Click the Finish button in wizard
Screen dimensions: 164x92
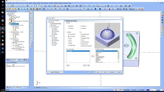point(105,72)
